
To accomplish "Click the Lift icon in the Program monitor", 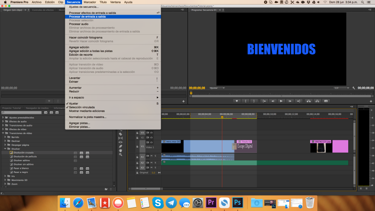I will tap(309, 101).
